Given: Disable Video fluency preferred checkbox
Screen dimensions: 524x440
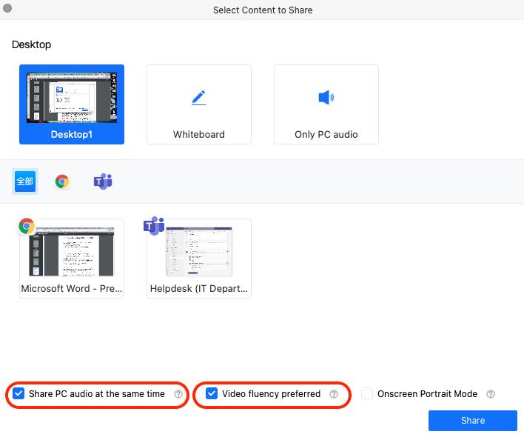Looking at the screenshot, I should (212, 394).
